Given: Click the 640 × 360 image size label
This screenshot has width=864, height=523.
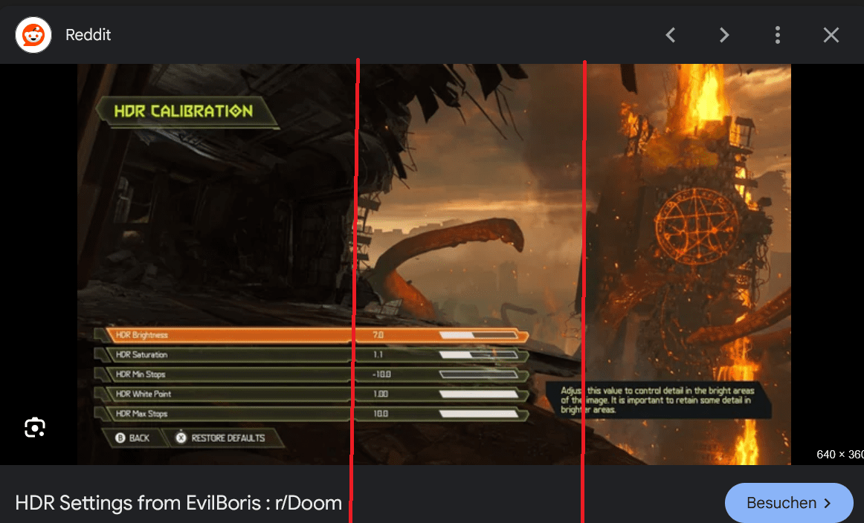Looking at the screenshot, I should point(840,454).
